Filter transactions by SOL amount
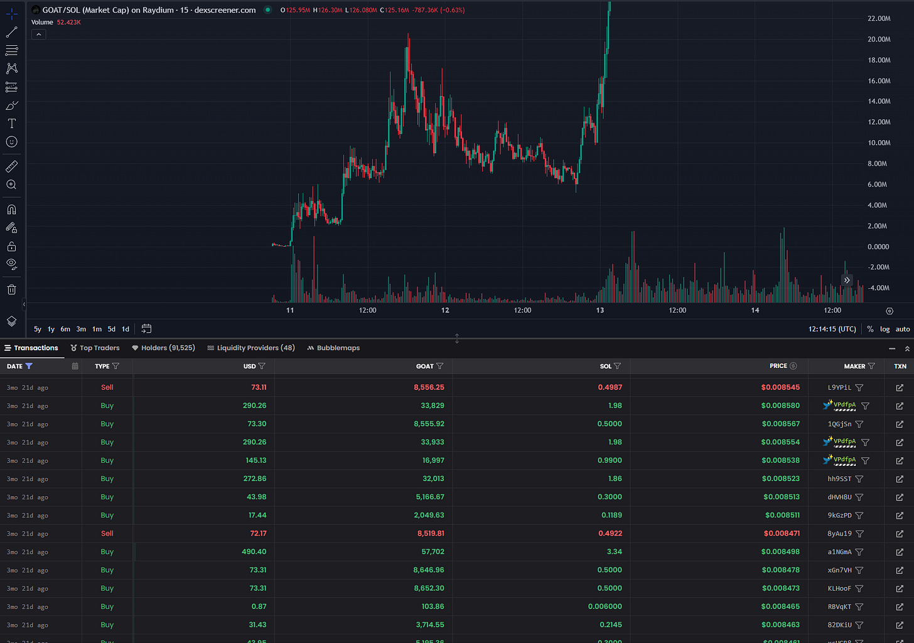The height and width of the screenshot is (643, 914). [x=618, y=366]
